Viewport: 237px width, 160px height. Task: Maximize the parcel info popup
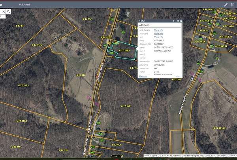click(x=178, y=20)
